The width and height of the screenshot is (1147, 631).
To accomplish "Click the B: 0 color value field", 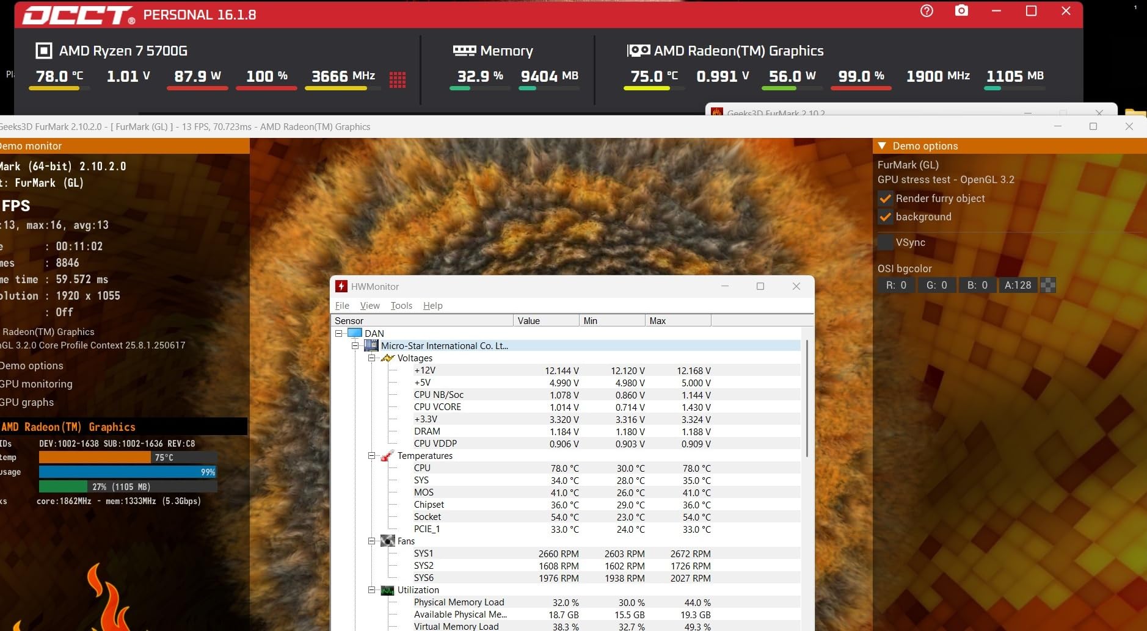I will 977,285.
